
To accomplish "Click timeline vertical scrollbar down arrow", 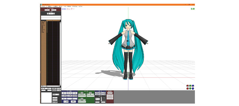I will (60, 85).
